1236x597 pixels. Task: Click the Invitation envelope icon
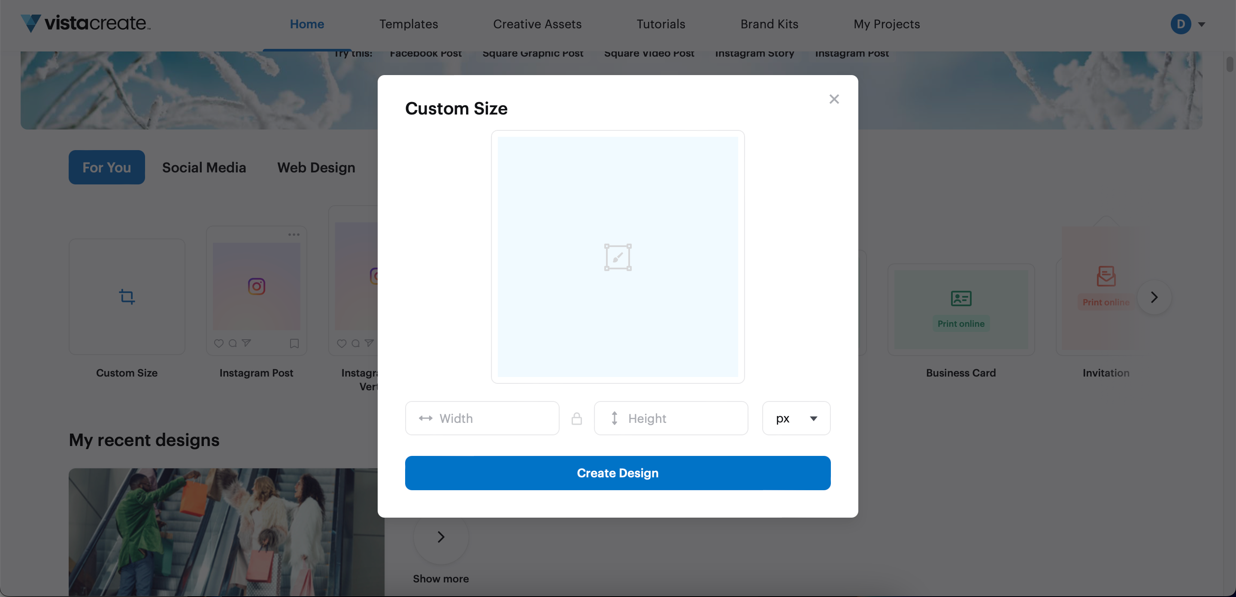1106,276
